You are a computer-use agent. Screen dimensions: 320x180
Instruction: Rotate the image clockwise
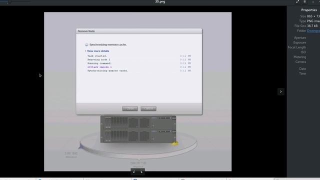point(141,172)
